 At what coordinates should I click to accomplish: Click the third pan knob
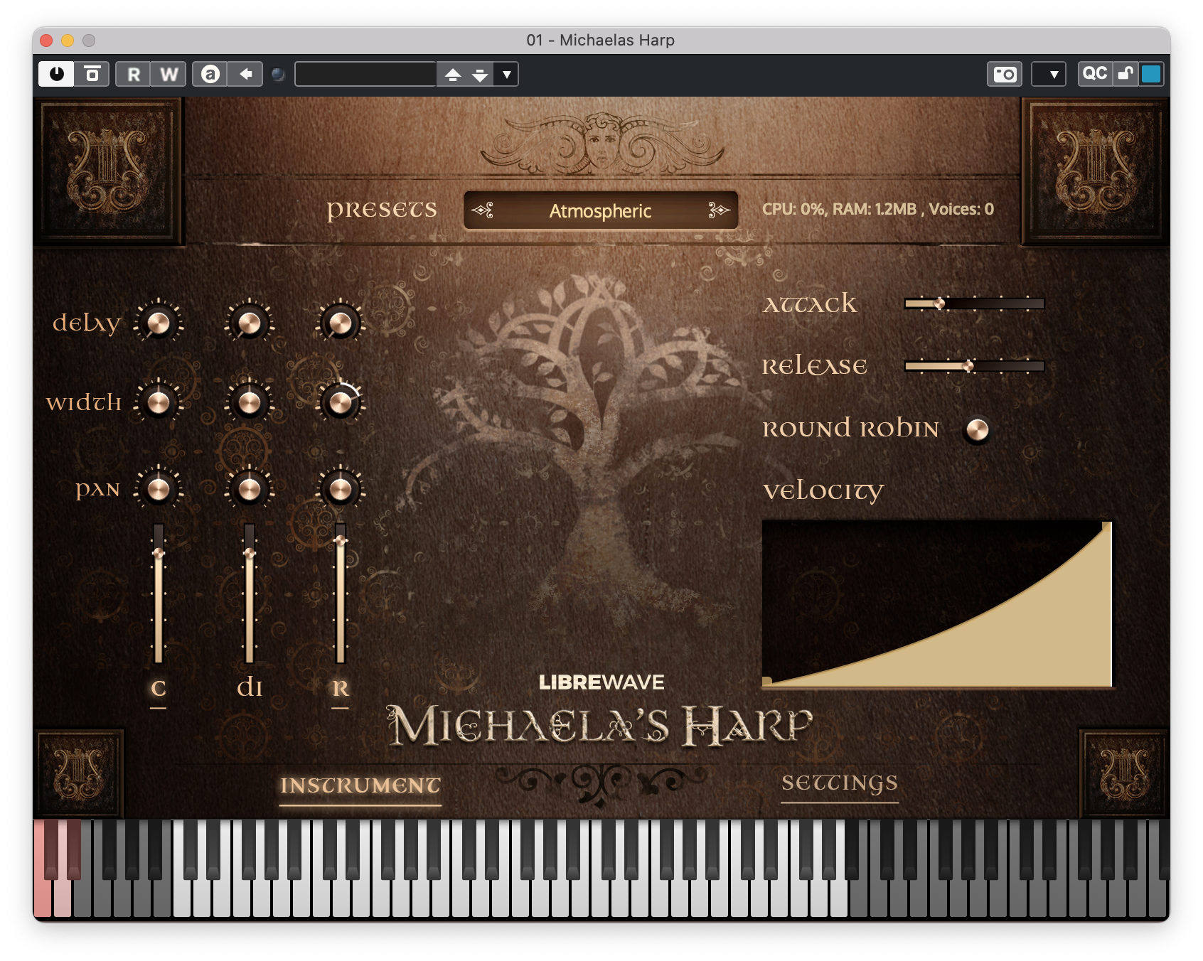click(x=341, y=489)
